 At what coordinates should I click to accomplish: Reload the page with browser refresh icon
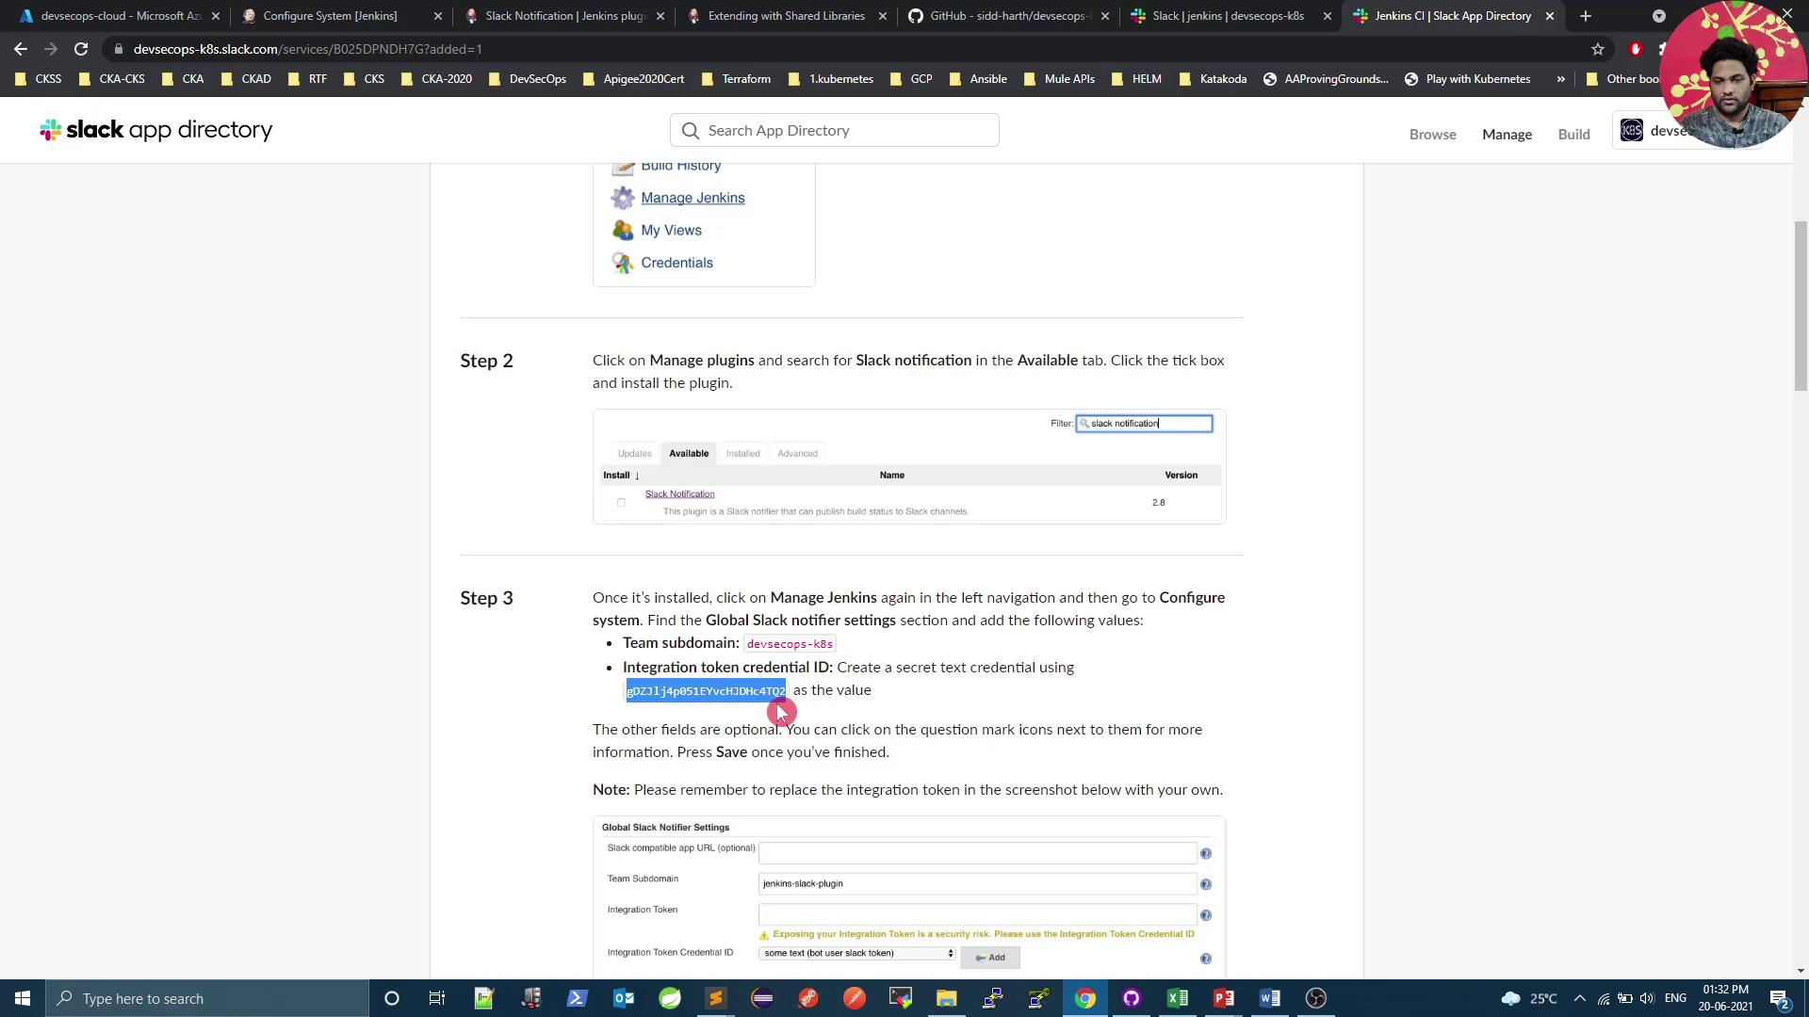(81, 49)
